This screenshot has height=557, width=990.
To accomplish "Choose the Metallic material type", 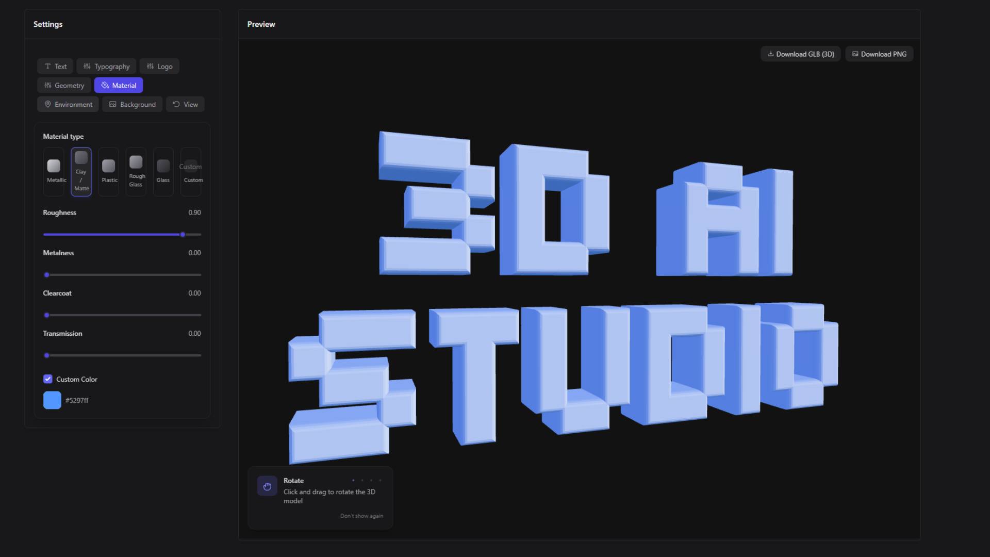I will pos(54,172).
